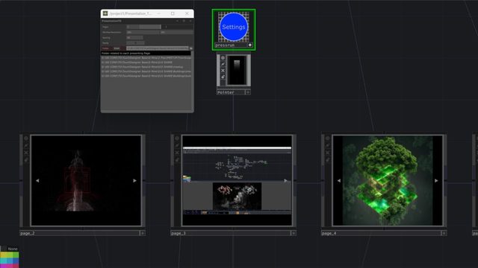Toggle the circle viewer flag on page_3
This screenshot has height=268, width=478.
[177, 138]
